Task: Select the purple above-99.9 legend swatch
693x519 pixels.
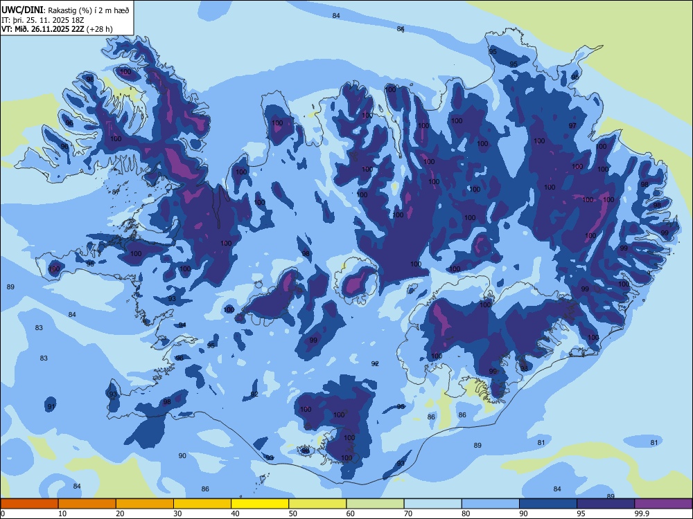Action: pos(663,504)
